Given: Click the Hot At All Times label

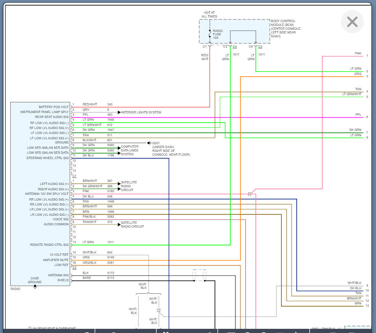Looking at the screenshot, I should (209, 14).
